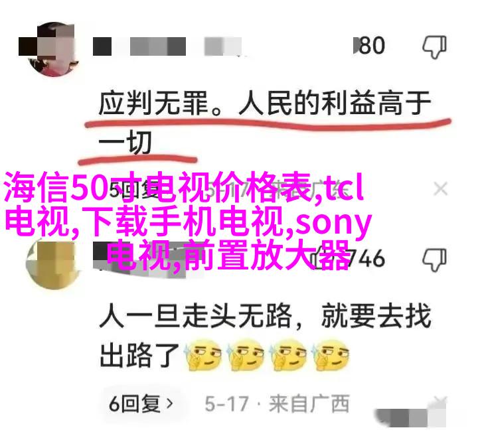Click the chevron arrow after 6回复
Screen dimensions: 478x434
pyautogui.click(x=169, y=404)
